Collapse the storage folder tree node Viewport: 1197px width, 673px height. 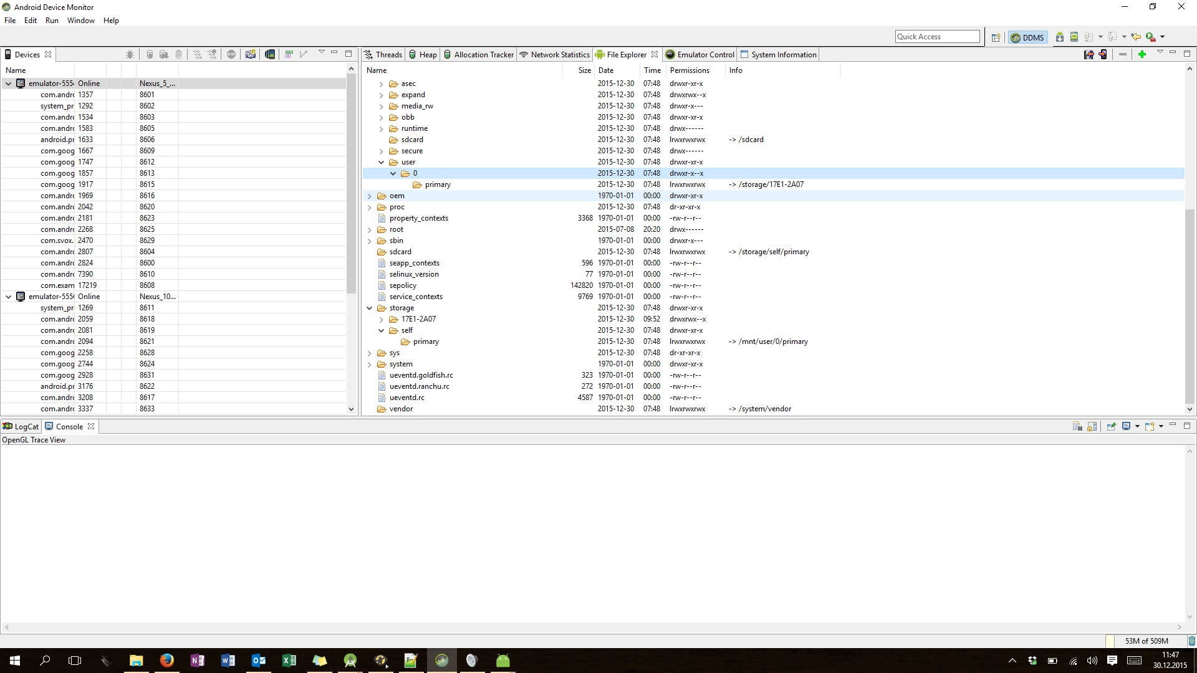tap(369, 308)
